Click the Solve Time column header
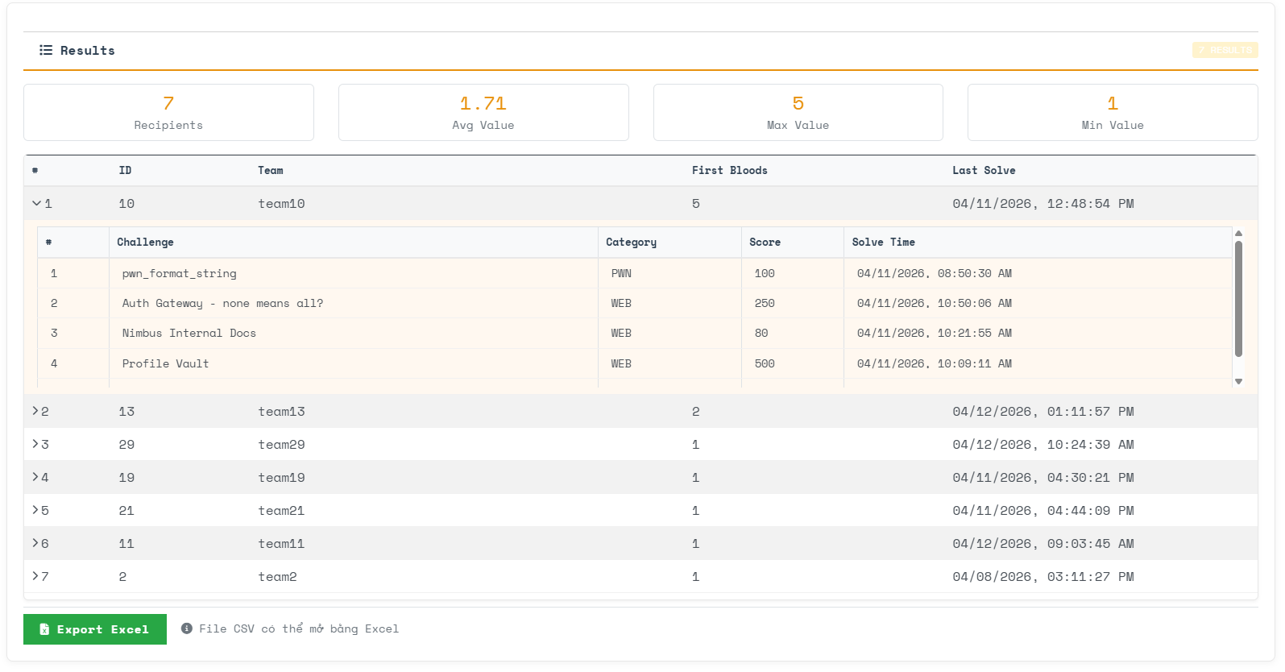Screen dimensions: 1285x672 click(883, 242)
